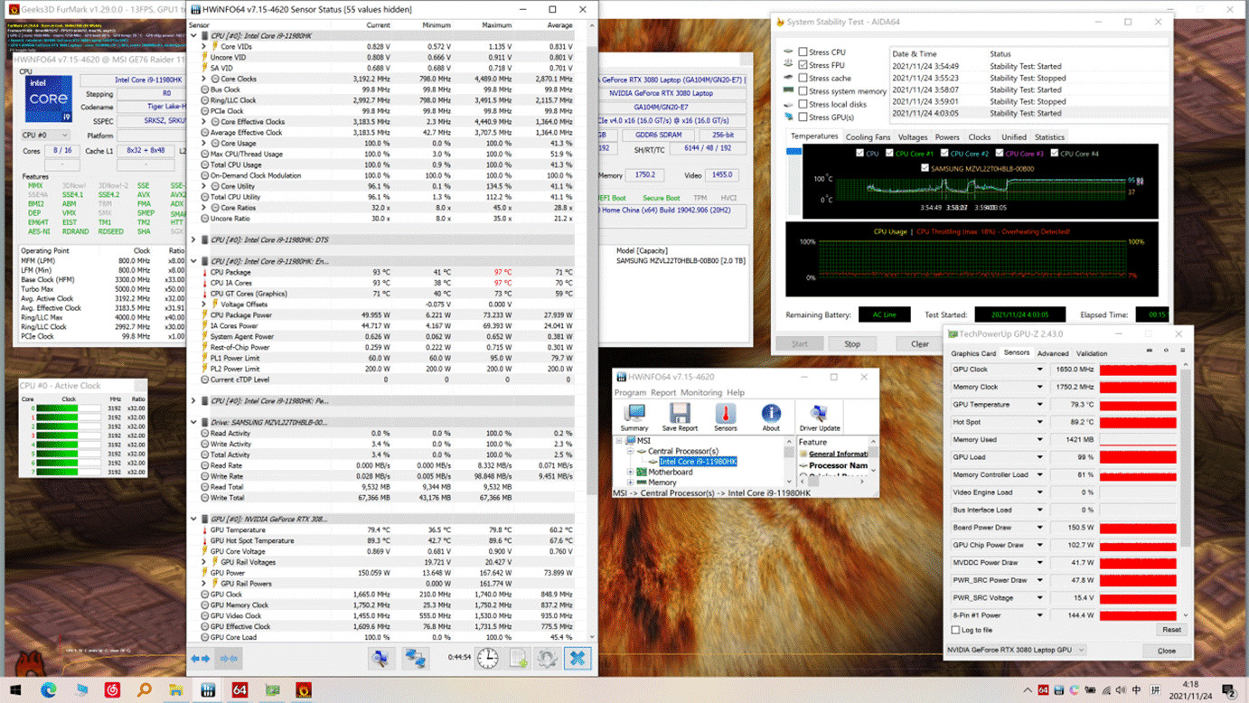Switch to HWiNFO64 via its taskbar icon

click(x=208, y=689)
